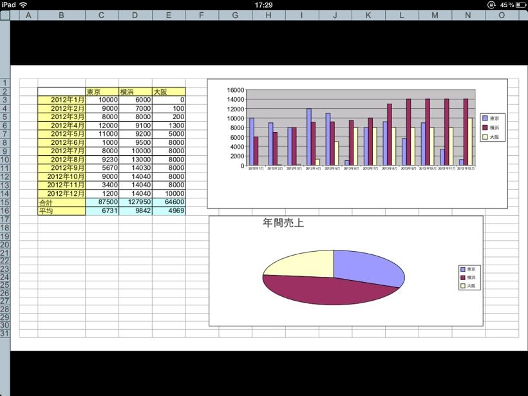Select average cell 4969
The image size is (528, 396).
point(169,211)
